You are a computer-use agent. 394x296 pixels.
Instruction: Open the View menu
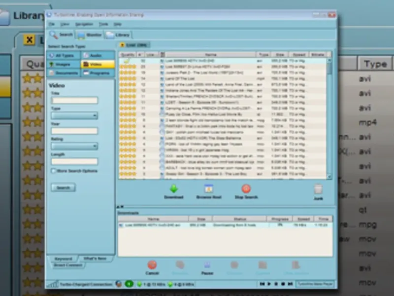pyautogui.click(x=65, y=24)
